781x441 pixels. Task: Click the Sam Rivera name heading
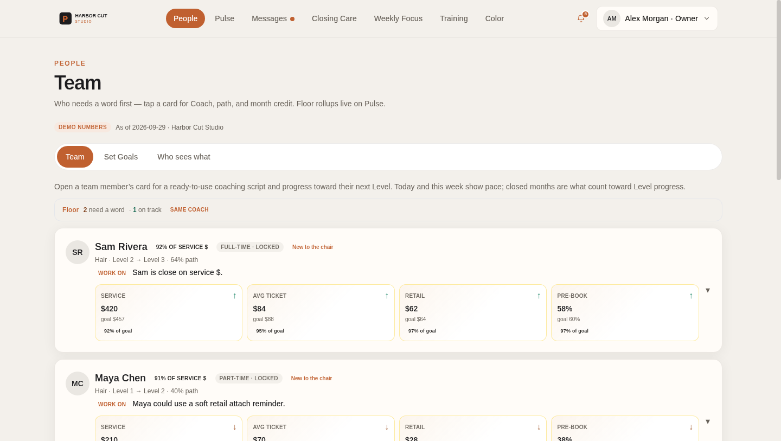tap(121, 247)
